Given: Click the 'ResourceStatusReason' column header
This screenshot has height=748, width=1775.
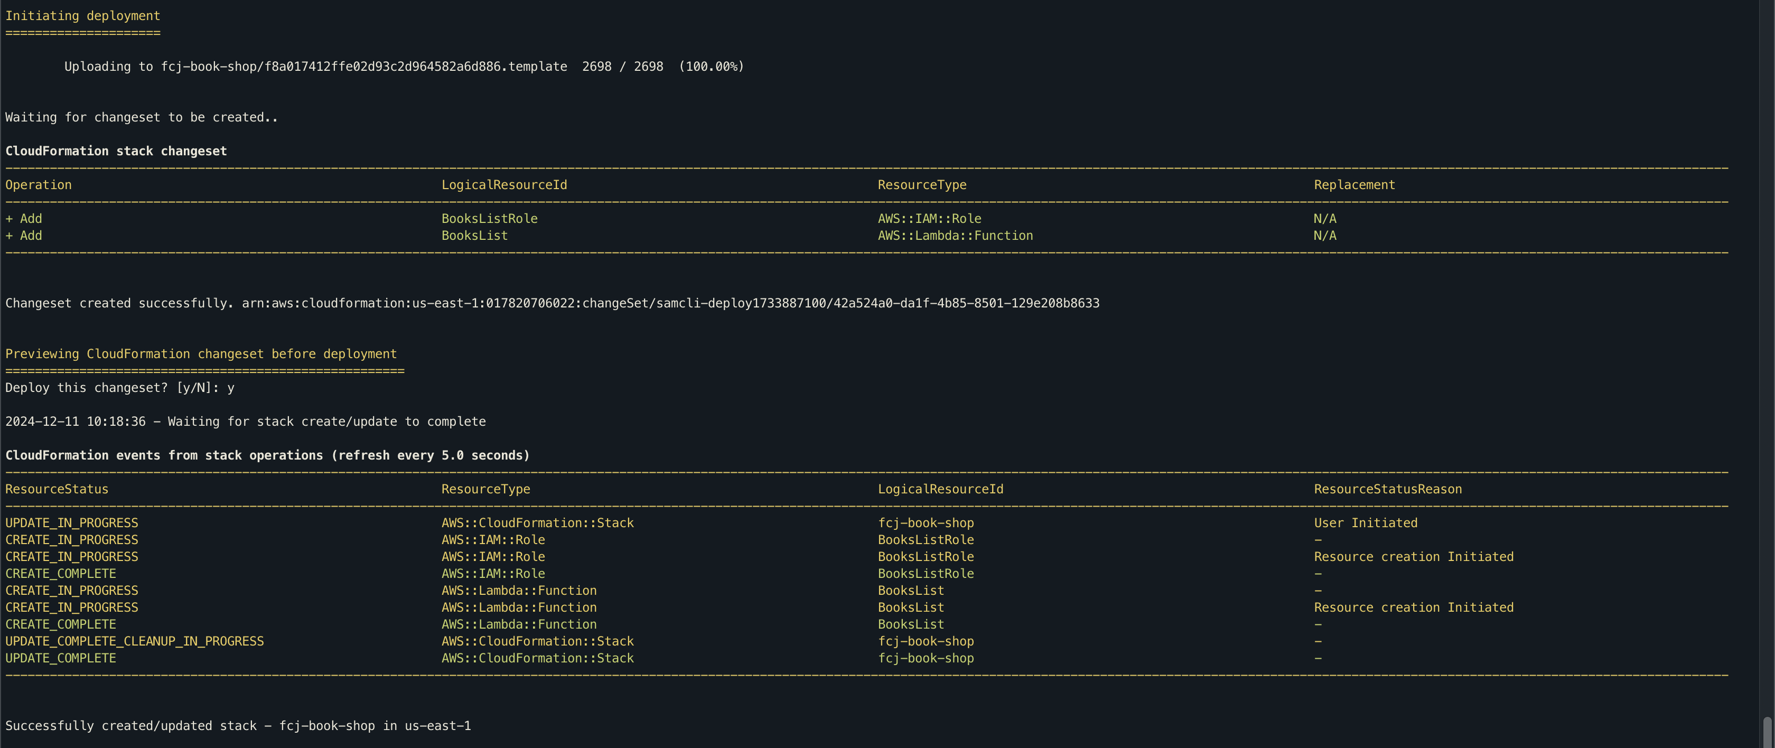Looking at the screenshot, I should 1388,490.
